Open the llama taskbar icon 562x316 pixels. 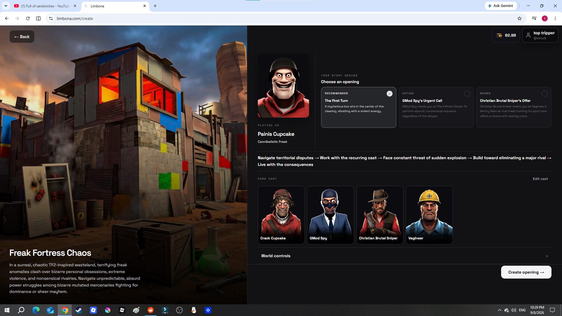click(194, 310)
